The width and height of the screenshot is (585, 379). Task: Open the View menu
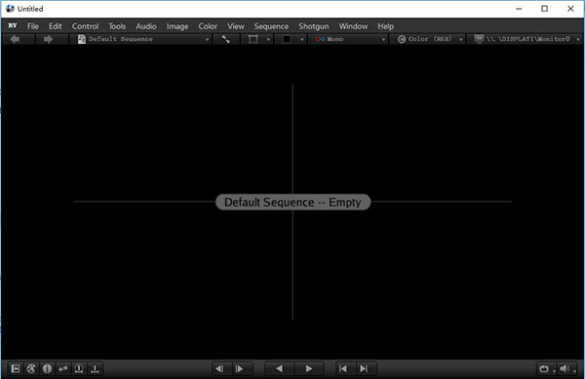(x=236, y=26)
